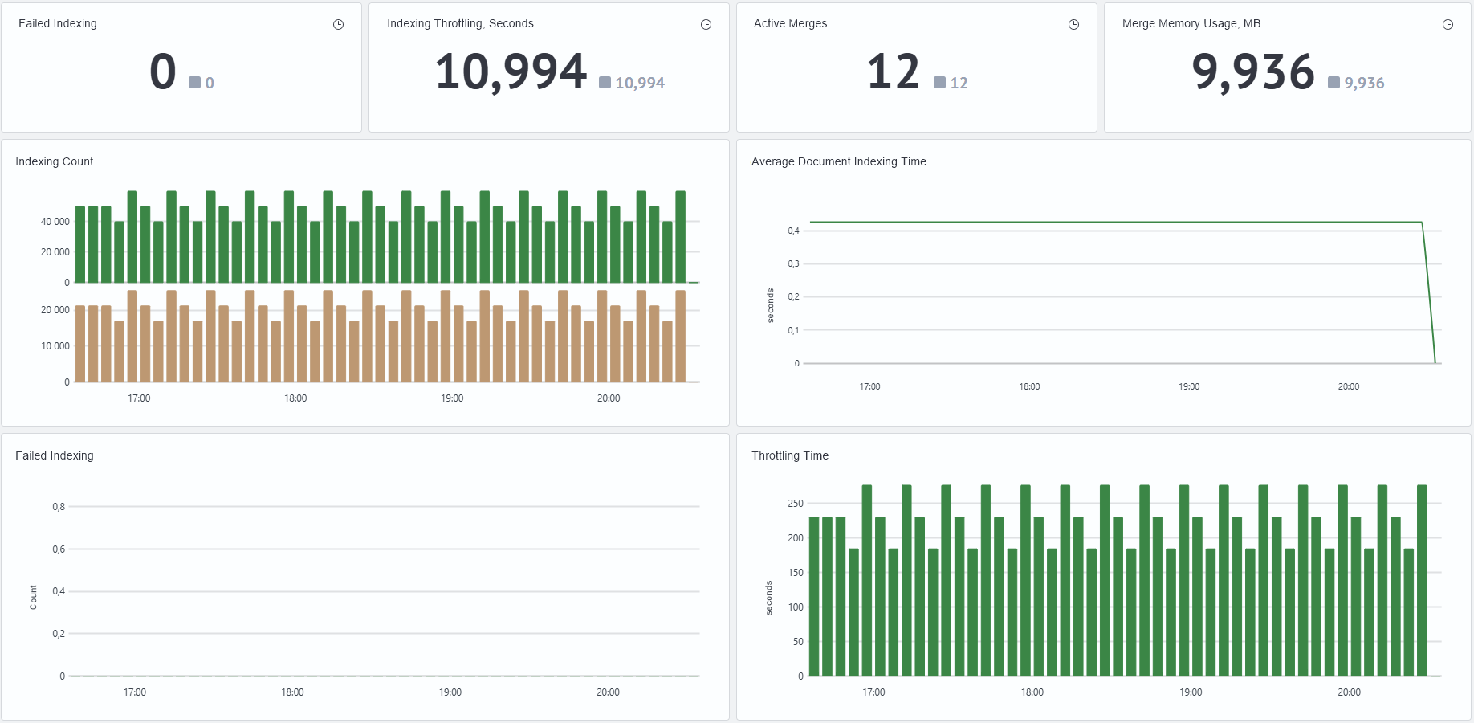Select the large 12 active merges value
Screen dimensions: 1474x723
pos(893,71)
